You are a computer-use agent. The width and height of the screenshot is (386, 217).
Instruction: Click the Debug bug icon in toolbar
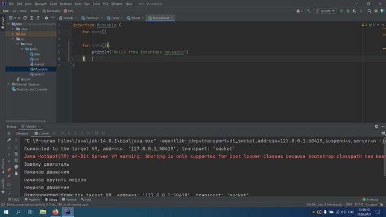click(x=348, y=11)
